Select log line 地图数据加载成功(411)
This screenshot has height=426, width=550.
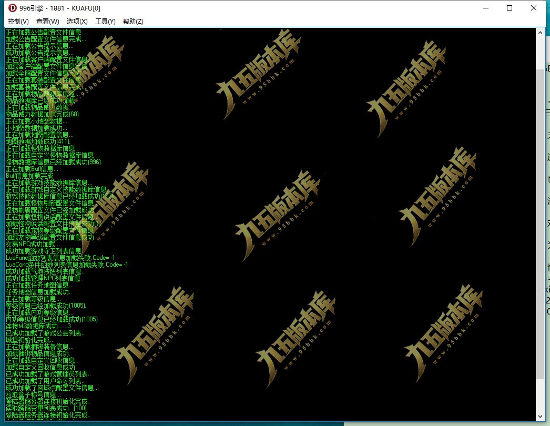(x=38, y=142)
